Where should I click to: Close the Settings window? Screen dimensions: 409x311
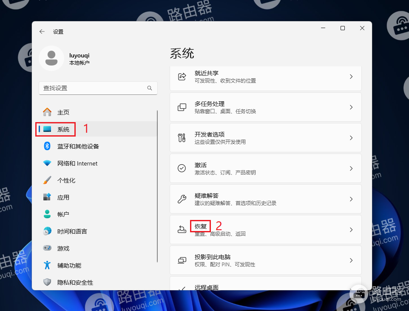pos(362,28)
